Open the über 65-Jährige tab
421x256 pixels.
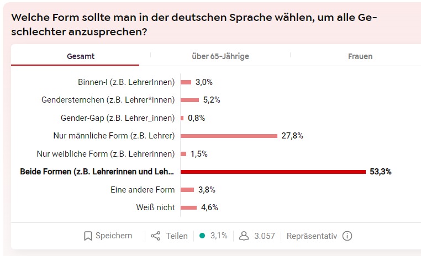coord(220,56)
